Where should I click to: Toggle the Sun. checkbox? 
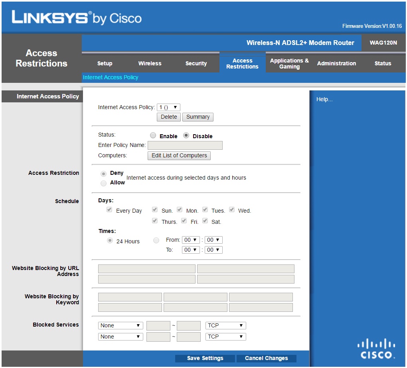[x=155, y=209]
